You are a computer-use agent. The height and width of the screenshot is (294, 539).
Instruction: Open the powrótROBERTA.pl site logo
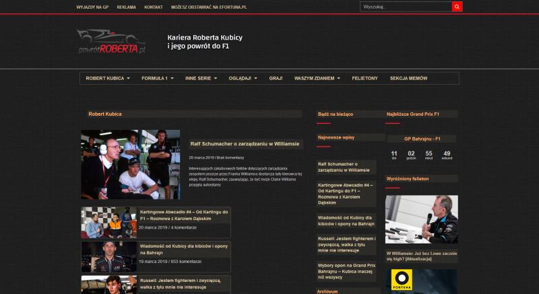pos(111,42)
